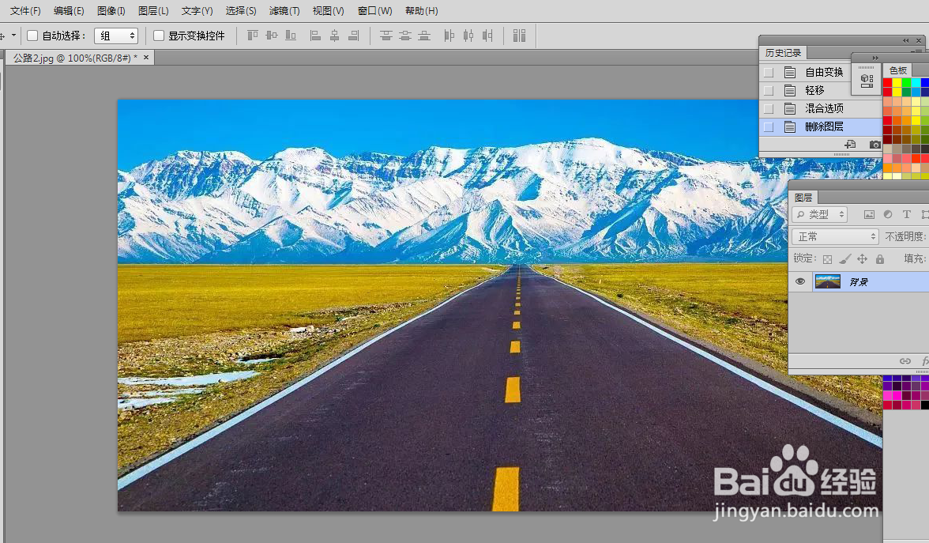Screen dimensions: 929x543
Task: Lock position move icon in Layers panel
Action: (x=863, y=259)
